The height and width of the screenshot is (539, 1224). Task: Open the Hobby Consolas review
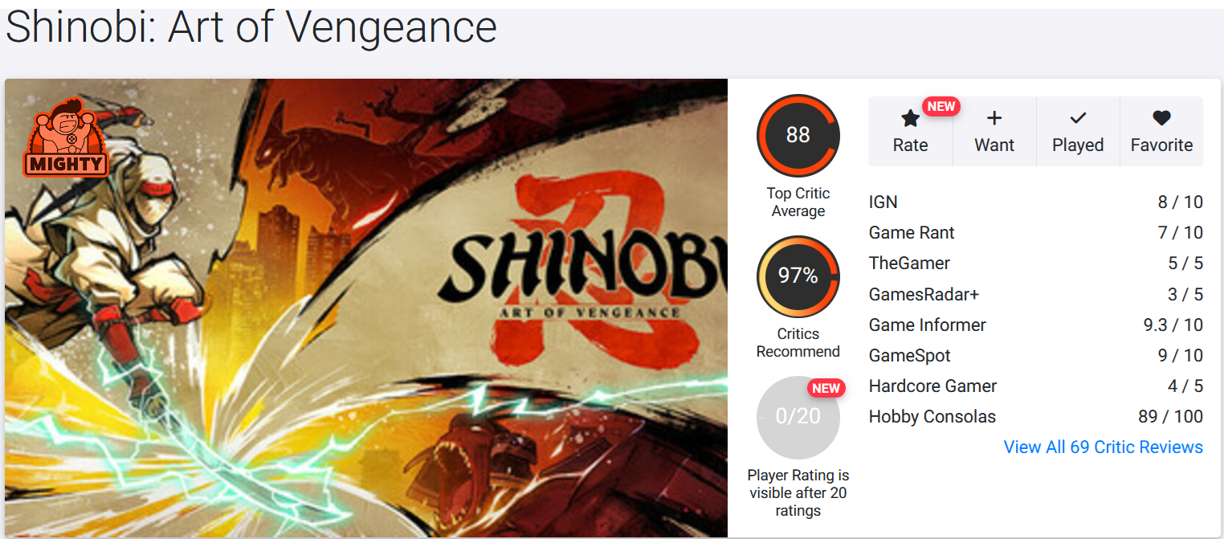(x=1036, y=417)
